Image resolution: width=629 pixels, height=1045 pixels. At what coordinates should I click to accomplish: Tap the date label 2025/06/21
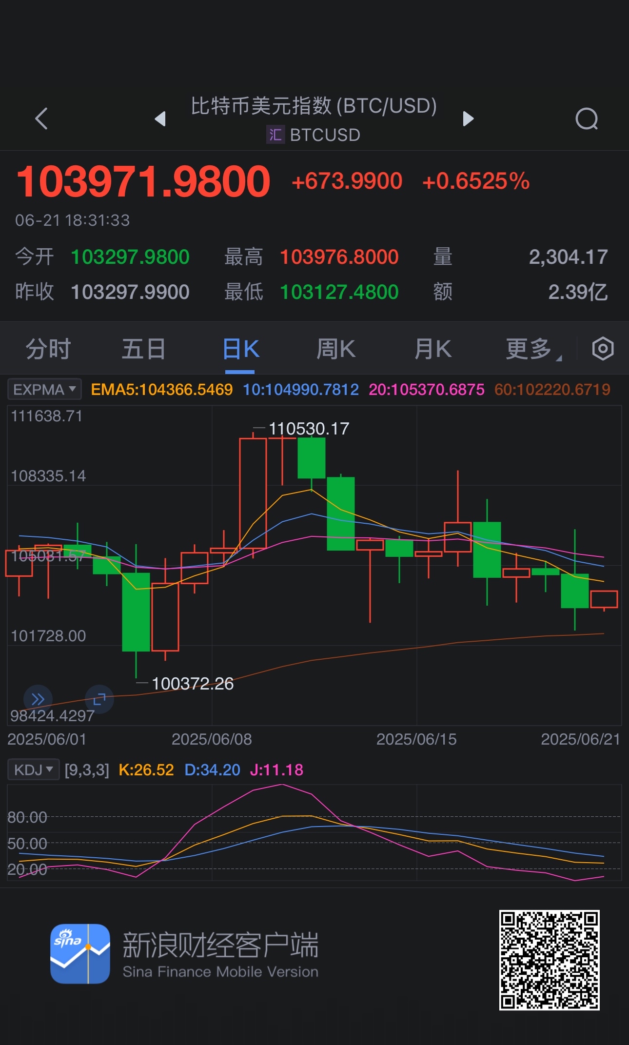click(581, 739)
